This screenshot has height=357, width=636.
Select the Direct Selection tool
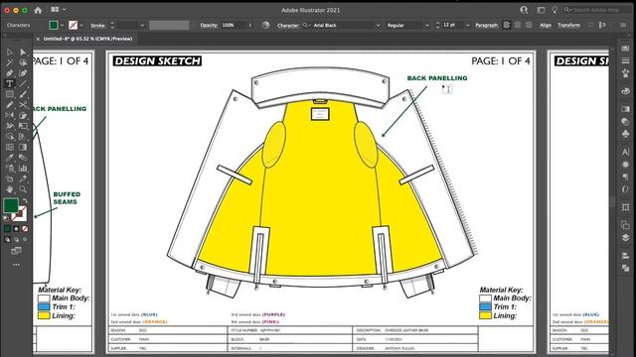click(x=23, y=52)
